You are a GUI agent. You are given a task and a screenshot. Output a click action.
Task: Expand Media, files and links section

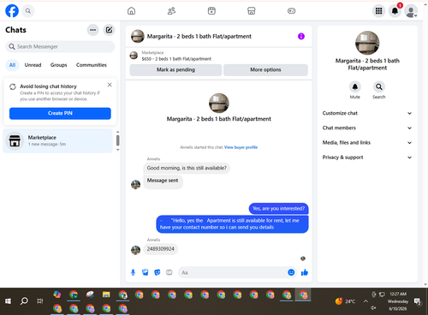click(x=367, y=143)
